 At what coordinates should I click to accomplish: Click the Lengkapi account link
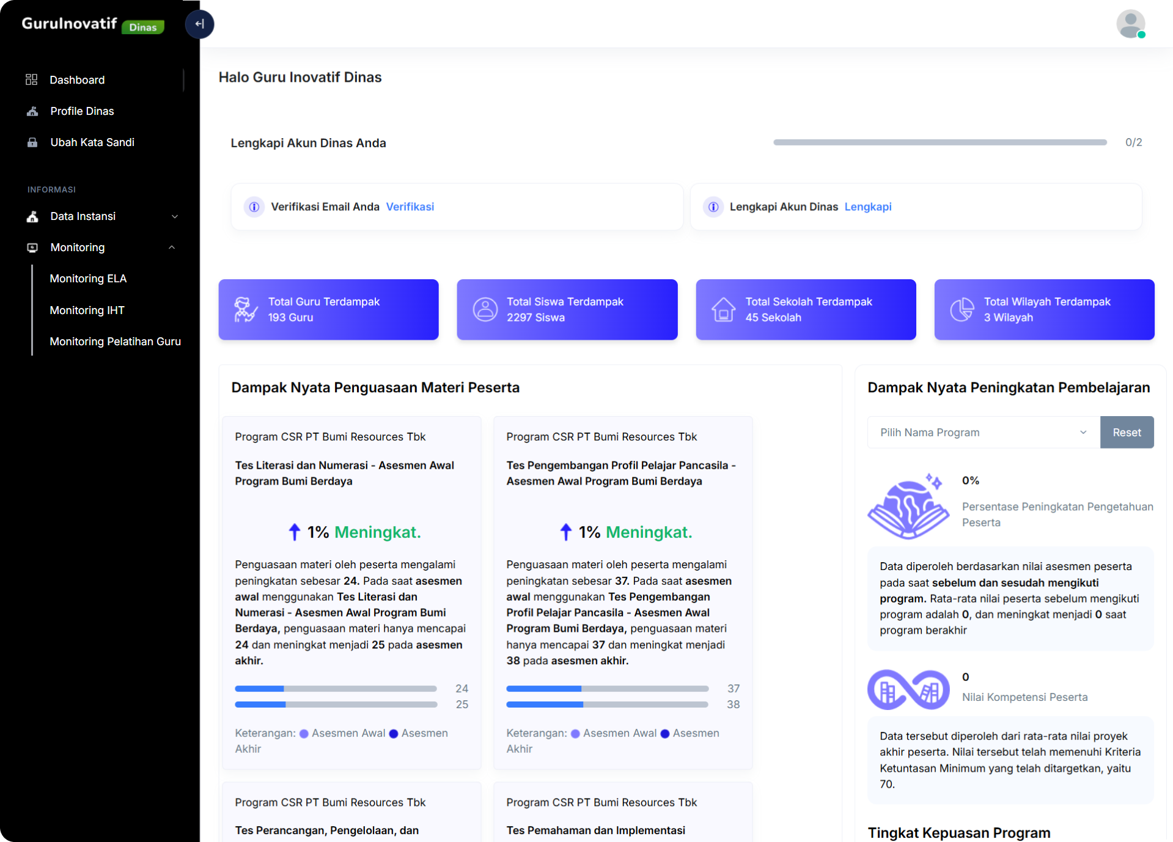(x=867, y=207)
